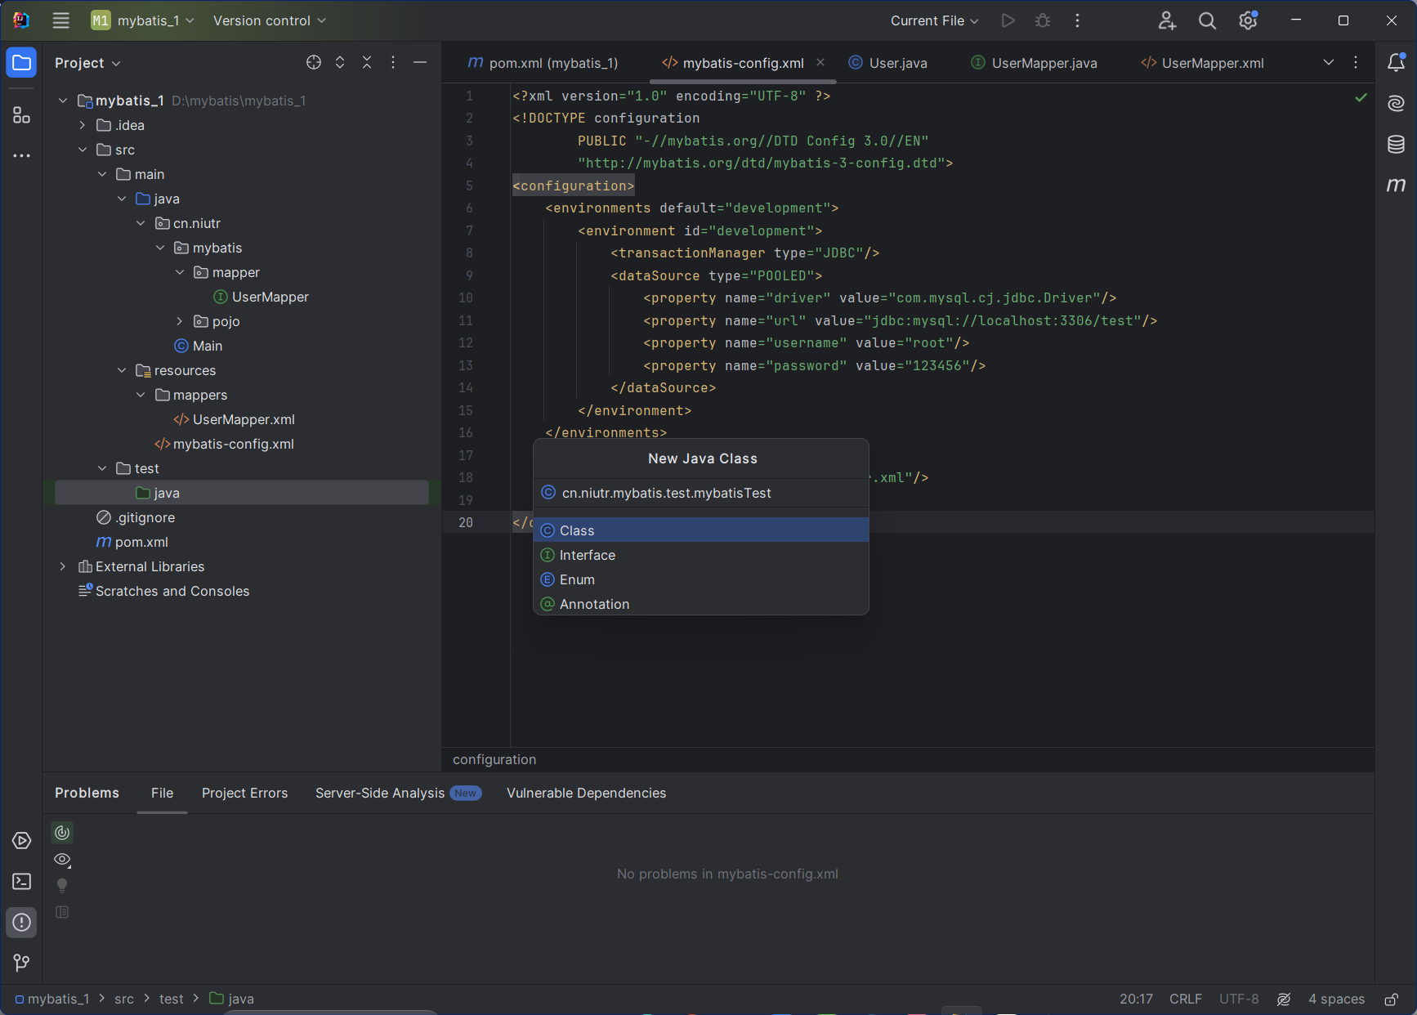The image size is (1417, 1015).
Task: Click the CRLF line separator button
Action: click(1185, 999)
